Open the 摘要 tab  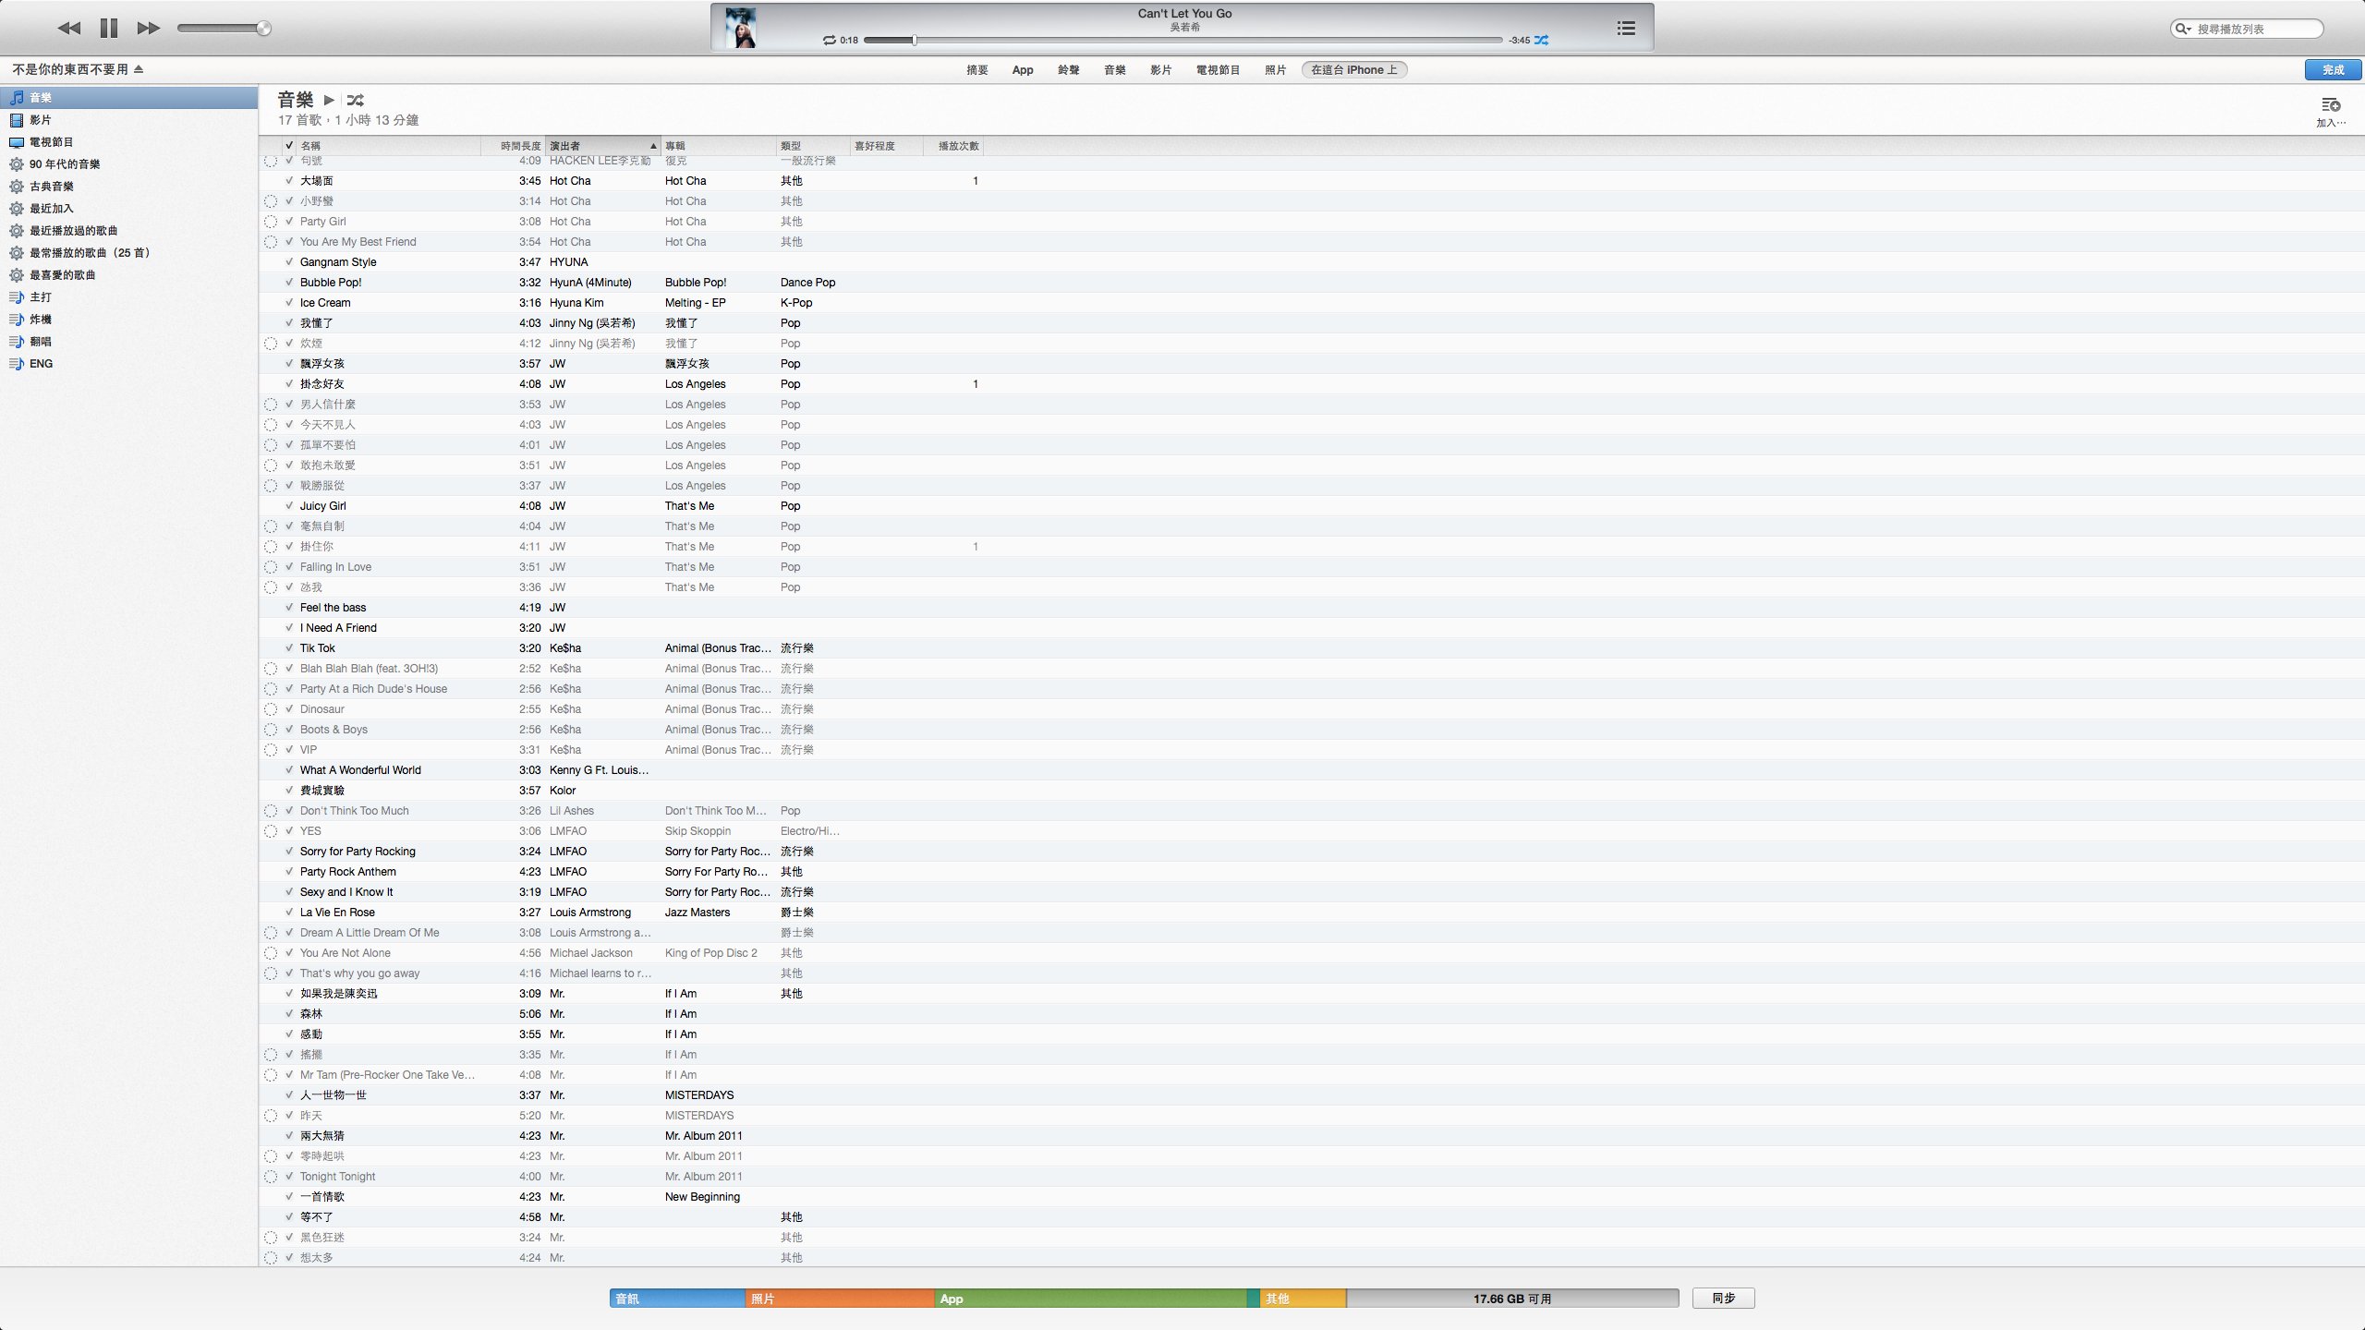(x=977, y=70)
